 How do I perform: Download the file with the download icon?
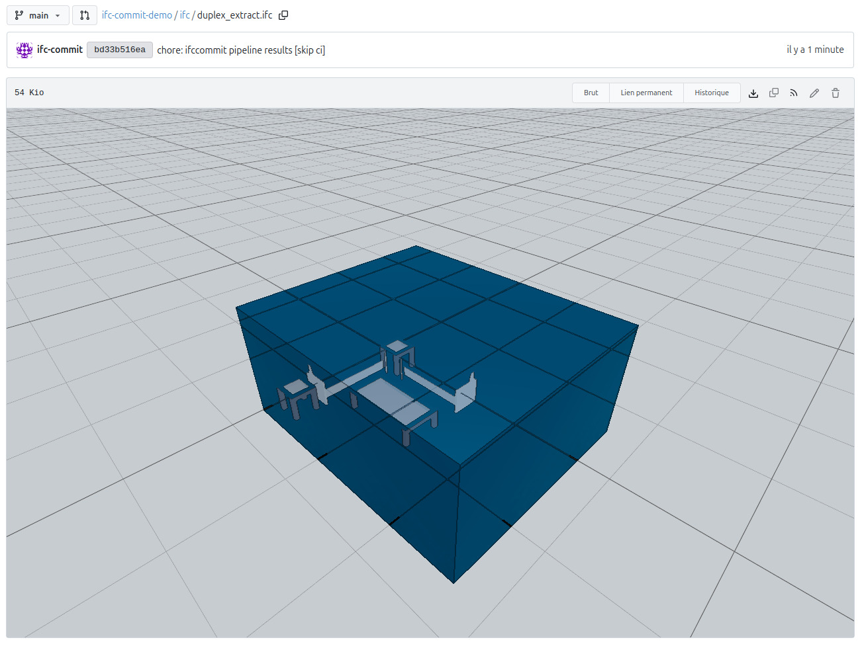click(x=753, y=93)
